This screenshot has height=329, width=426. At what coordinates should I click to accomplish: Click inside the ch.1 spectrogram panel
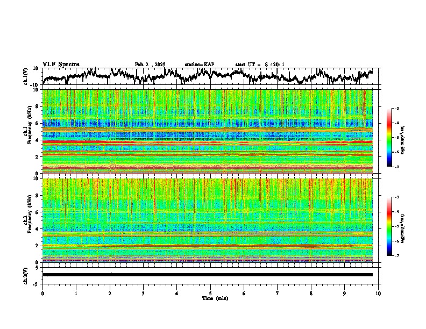coord(208,131)
